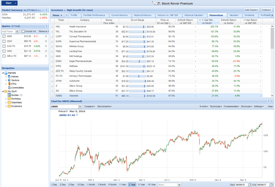Open the Views dropdown
Viewport: 275px width, 187px height.
(57, 15)
